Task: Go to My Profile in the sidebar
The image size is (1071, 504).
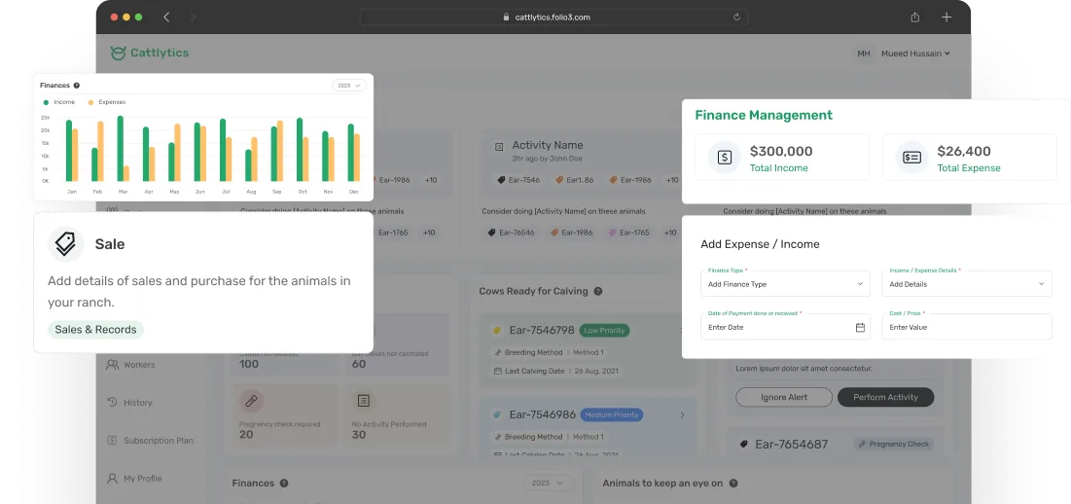Action: tap(142, 479)
